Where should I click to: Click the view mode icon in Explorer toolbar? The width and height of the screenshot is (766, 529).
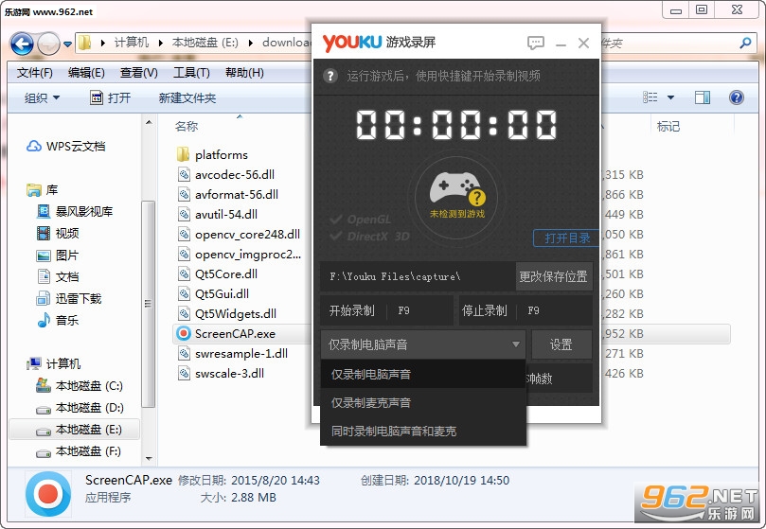pyautogui.click(x=650, y=97)
